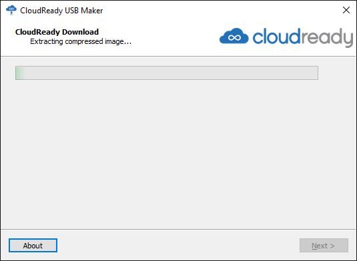Click the blank footer space between About and Next

pos(179,245)
